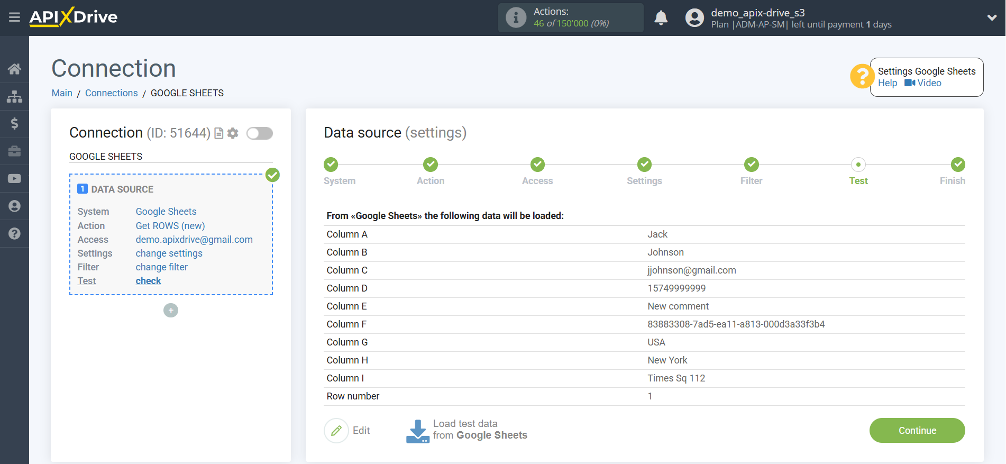Open the notifications bell
1006x464 pixels.
coord(661,18)
